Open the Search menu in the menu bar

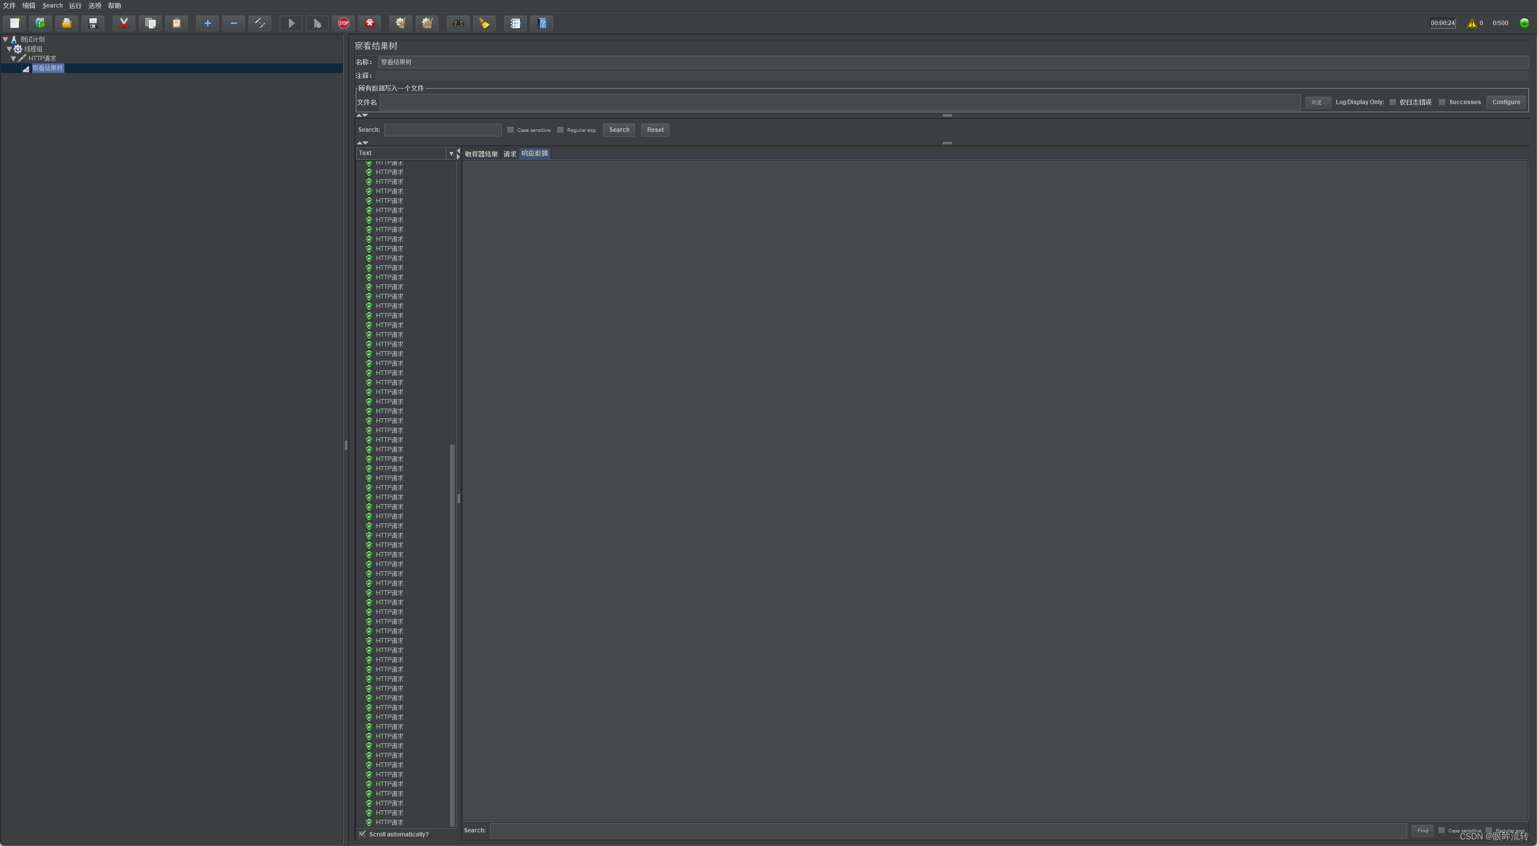[52, 6]
